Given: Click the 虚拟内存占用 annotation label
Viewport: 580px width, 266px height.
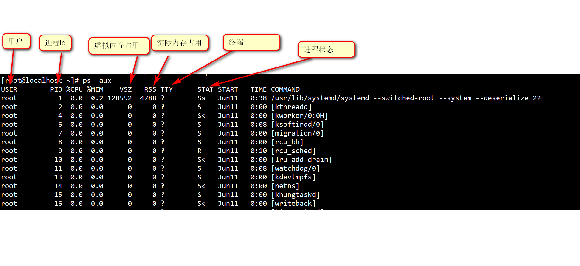Looking at the screenshot, I should tap(119, 46).
